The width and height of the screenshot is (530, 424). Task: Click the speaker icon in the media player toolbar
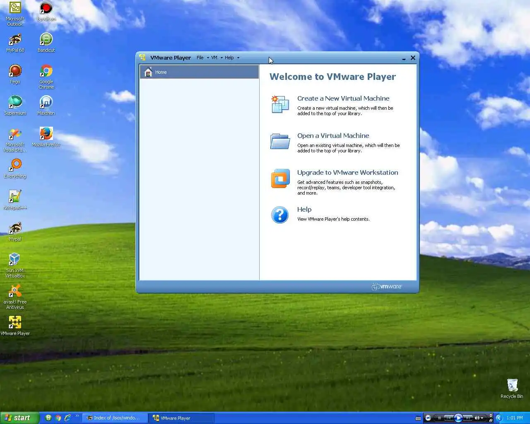[x=477, y=418]
